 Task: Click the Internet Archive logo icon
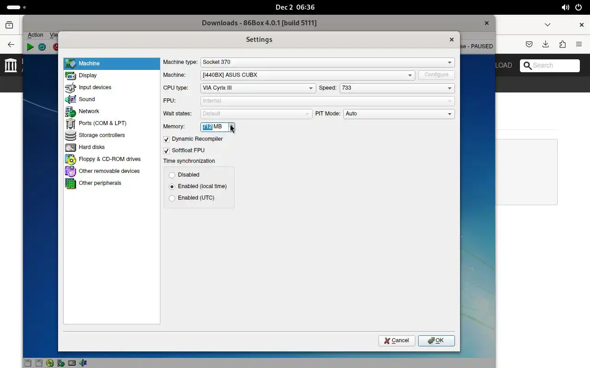pyautogui.click(x=11, y=65)
